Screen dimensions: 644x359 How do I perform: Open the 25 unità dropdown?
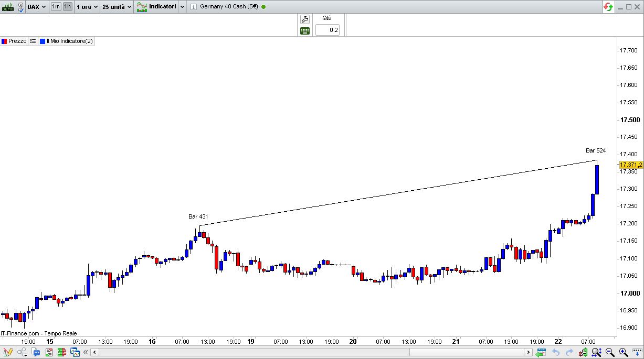(117, 7)
